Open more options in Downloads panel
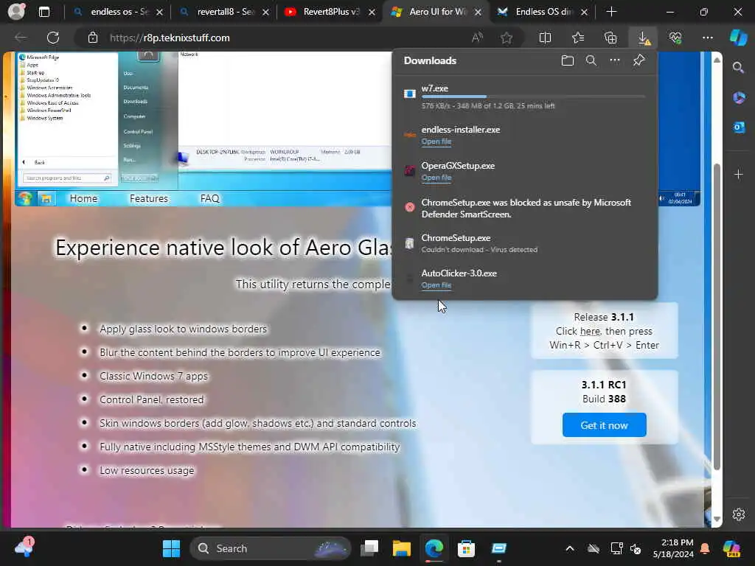 tap(615, 60)
